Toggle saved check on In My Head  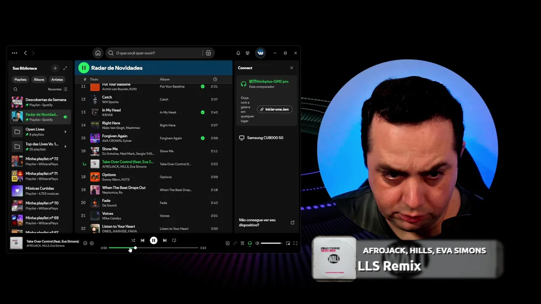202,112
